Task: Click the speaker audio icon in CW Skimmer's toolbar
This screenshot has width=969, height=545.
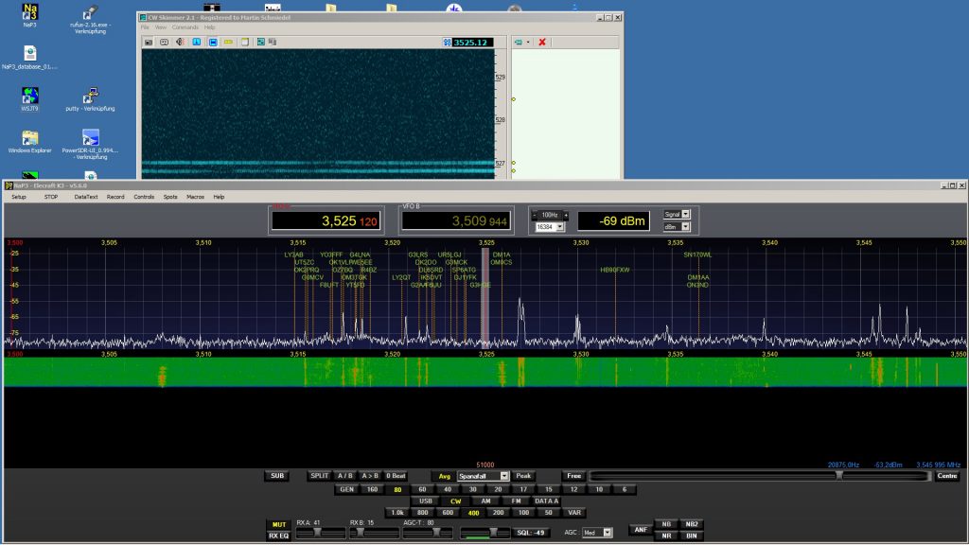Action: coord(180,42)
